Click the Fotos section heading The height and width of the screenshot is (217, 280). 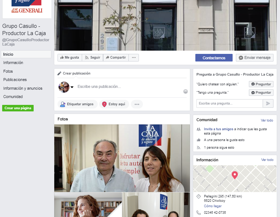[x=63, y=119]
